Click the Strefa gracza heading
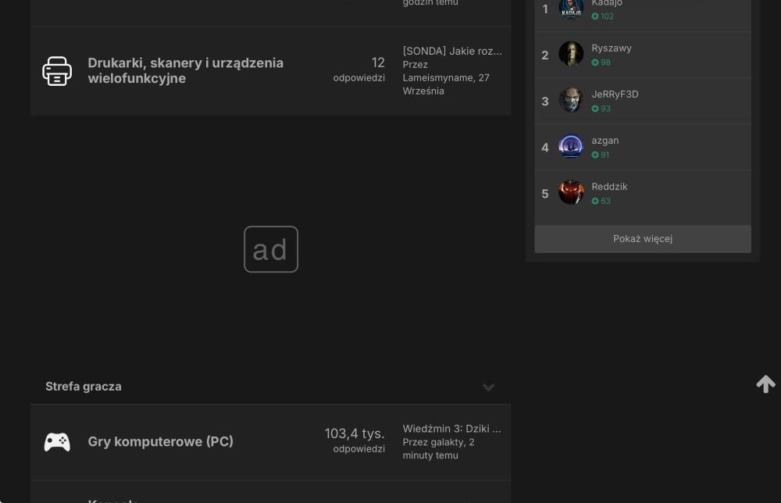The width and height of the screenshot is (781, 503). coord(84,387)
